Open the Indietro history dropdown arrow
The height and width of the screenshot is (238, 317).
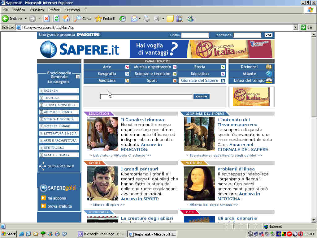pyautogui.click(x=25, y=19)
